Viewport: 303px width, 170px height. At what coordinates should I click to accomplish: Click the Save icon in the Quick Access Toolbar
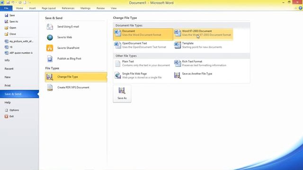tap(8, 2)
